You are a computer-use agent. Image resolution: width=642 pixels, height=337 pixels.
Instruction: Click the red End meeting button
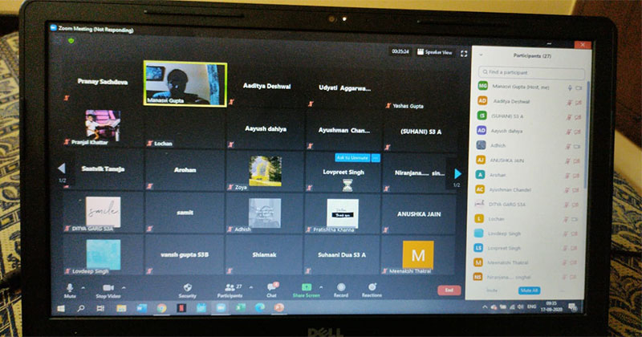point(449,290)
